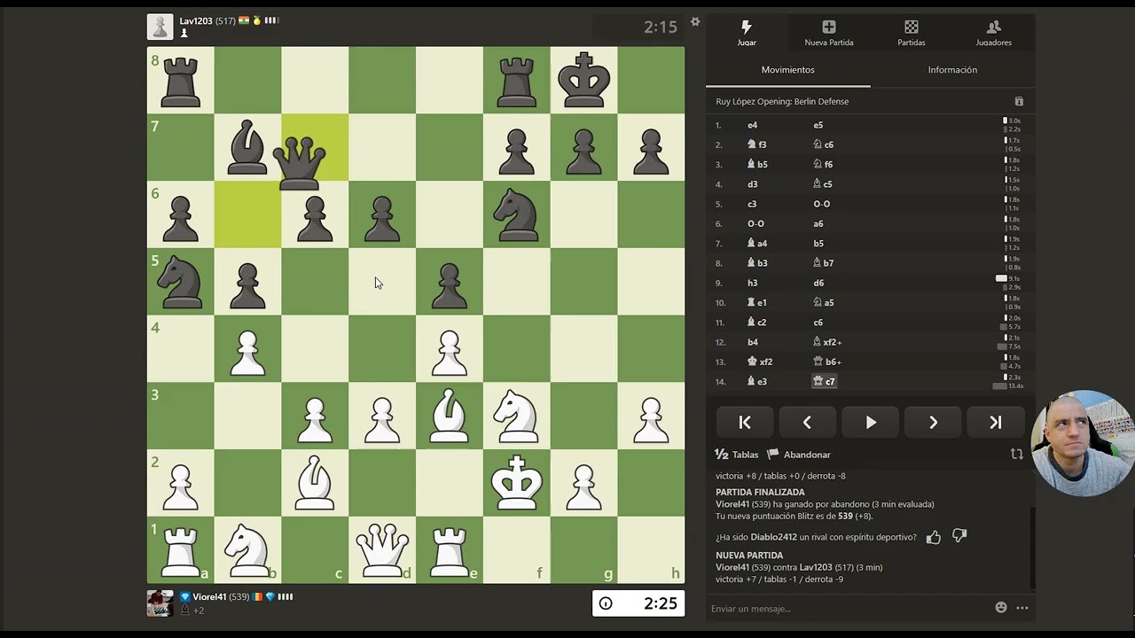Open Lav1203 username profile link
The height and width of the screenshot is (638, 1135).
point(195,20)
